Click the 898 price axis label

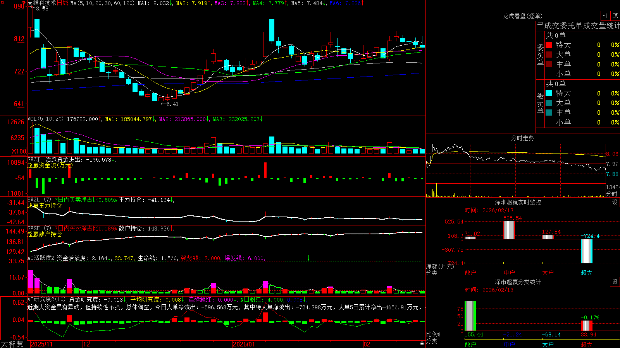(19, 6)
